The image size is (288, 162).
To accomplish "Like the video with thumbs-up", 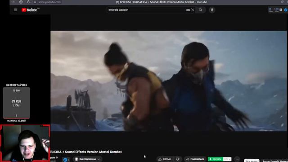I will tap(160, 159).
